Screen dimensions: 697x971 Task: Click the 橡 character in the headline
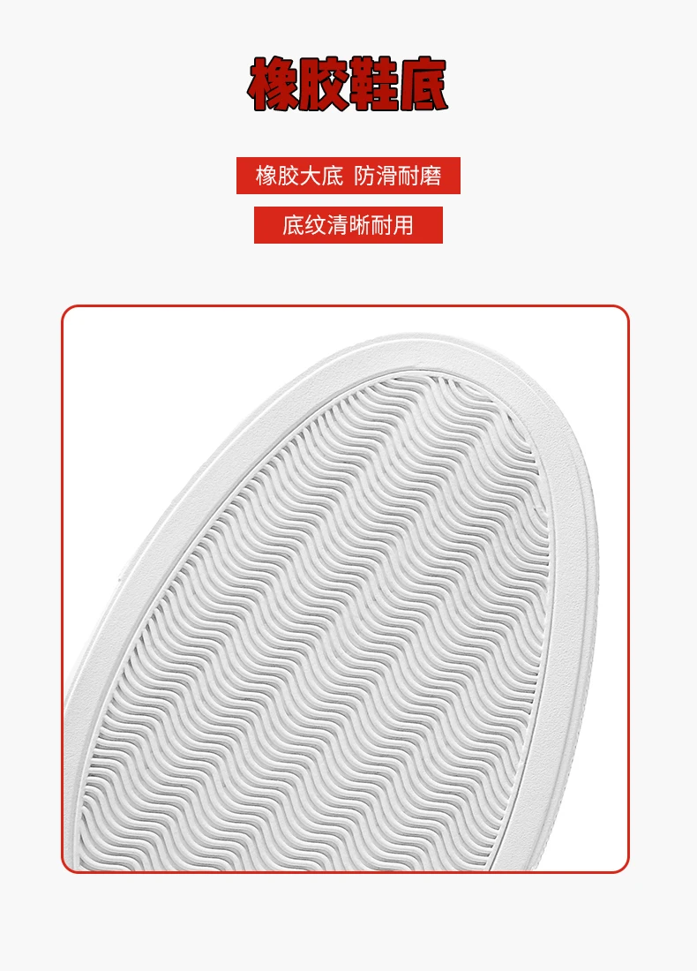(x=273, y=84)
